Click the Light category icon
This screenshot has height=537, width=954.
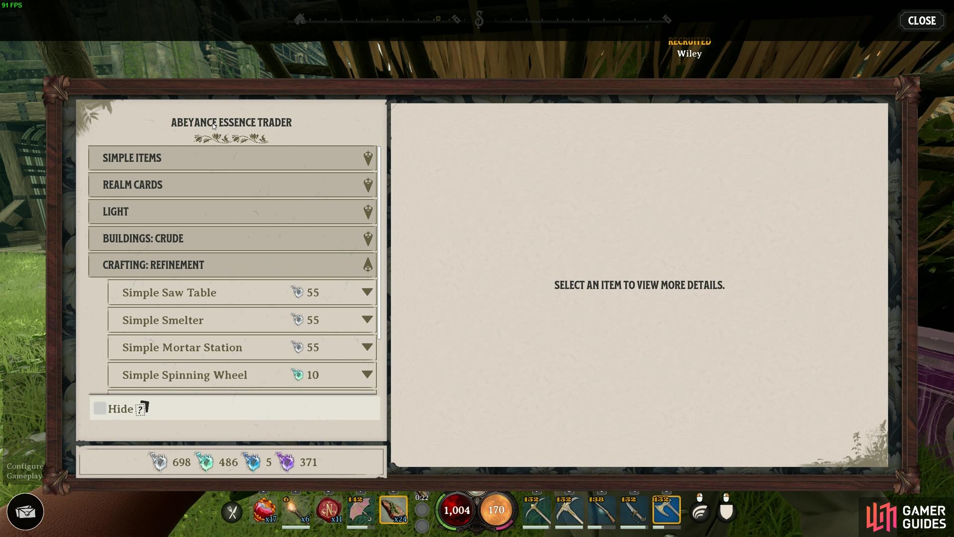(368, 211)
